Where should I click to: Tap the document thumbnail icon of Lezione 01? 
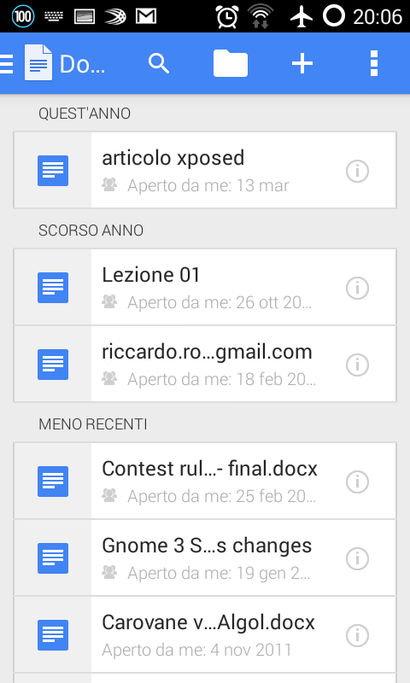pyautogui.click(x=53, y=288)
